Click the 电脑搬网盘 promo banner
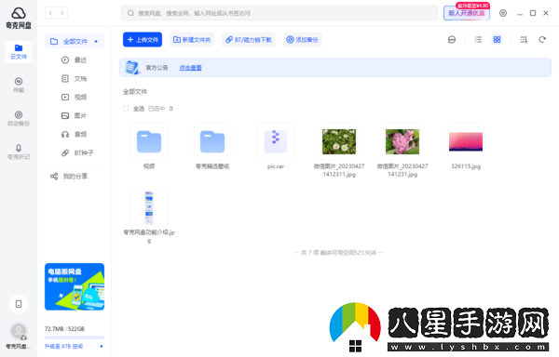559x357 pixels. point(75,286)
